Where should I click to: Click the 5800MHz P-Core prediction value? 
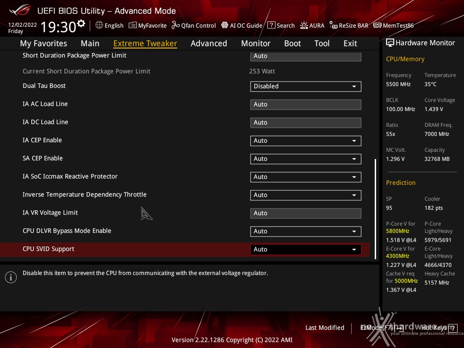397,231
